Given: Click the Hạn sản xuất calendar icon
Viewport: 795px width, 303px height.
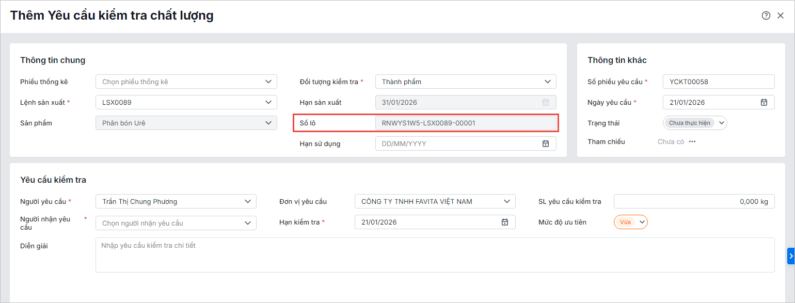Looking at the screenshot, I should tap(546, 102).
